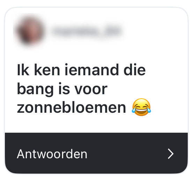Select the word 'zonnebloemen' in the message
The height and width of the screenshot is (181, 193).
(x=72, y=107)
